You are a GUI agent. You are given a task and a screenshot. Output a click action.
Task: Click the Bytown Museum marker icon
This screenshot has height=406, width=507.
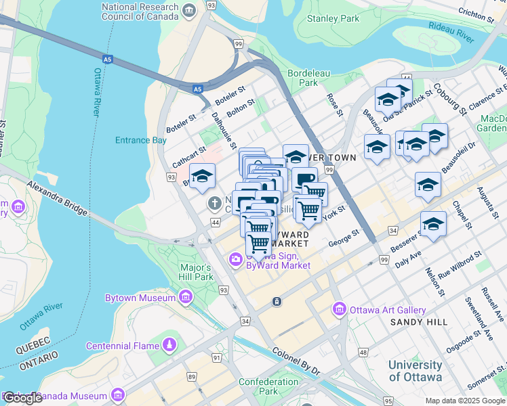click(186, 297)
